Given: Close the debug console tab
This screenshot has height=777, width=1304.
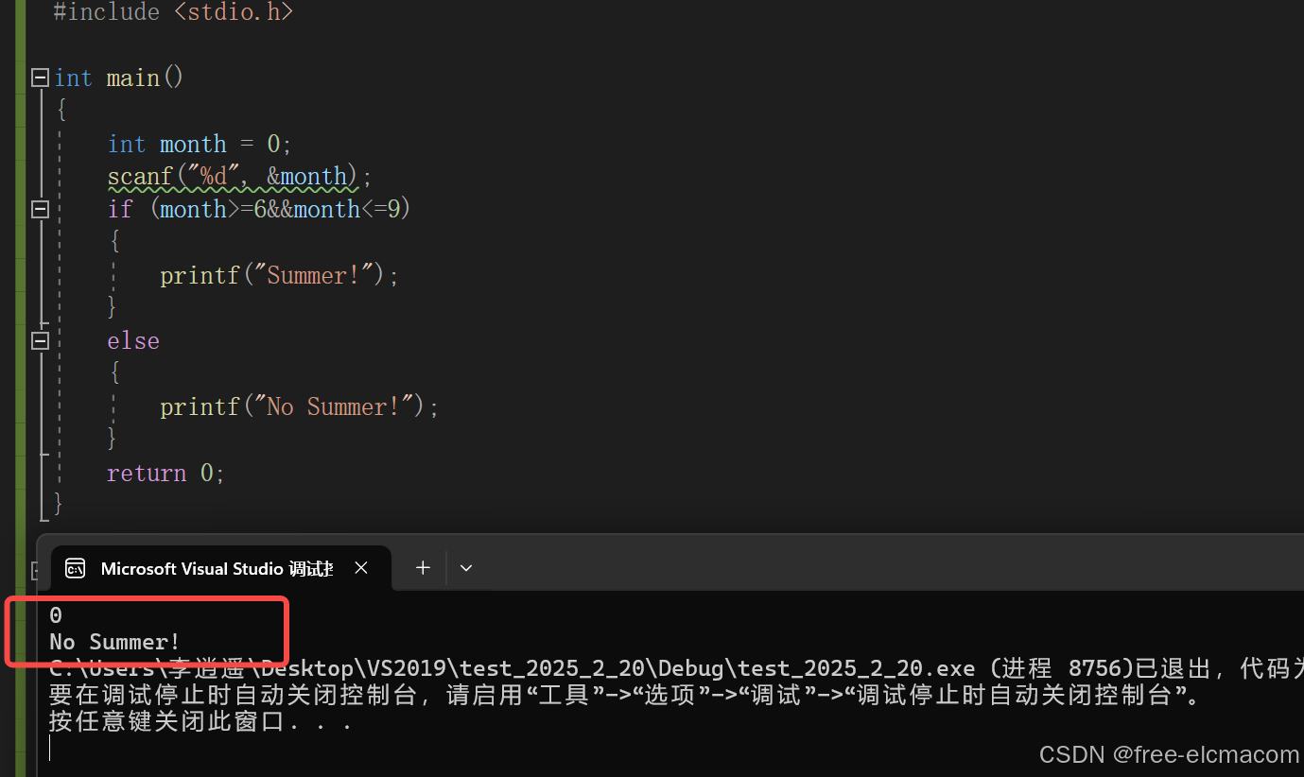Looking at the screenshot, I should [360, 567].
